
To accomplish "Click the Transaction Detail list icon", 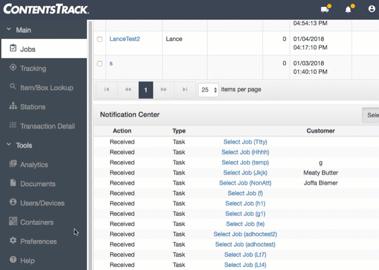I will [x=13, y=125].
